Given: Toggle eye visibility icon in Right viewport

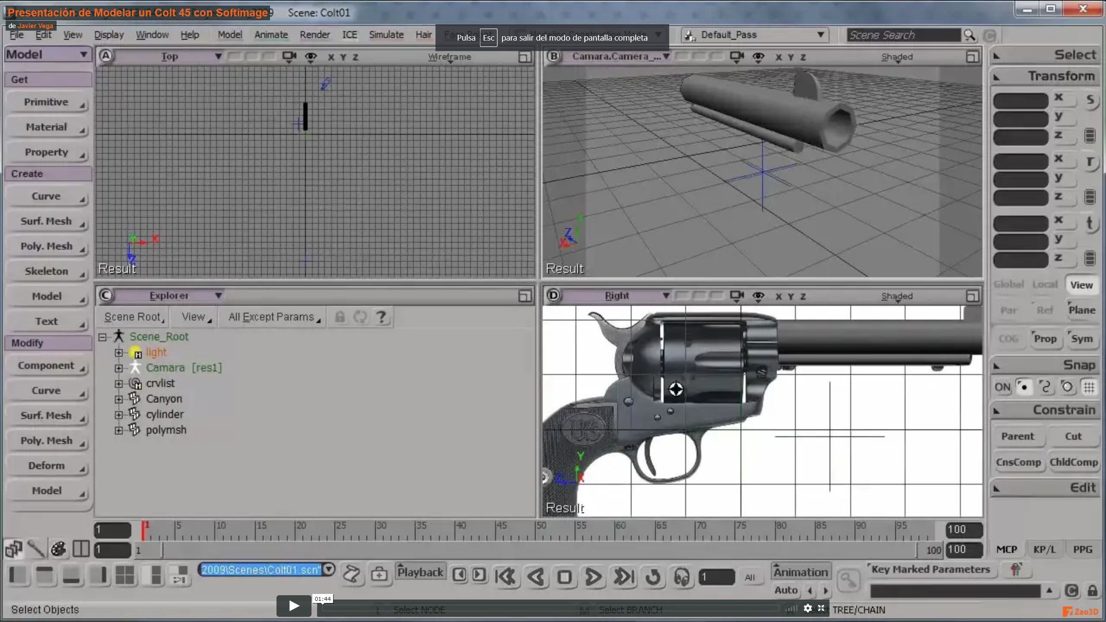Looking at the screenshot, I should point(758,296).
